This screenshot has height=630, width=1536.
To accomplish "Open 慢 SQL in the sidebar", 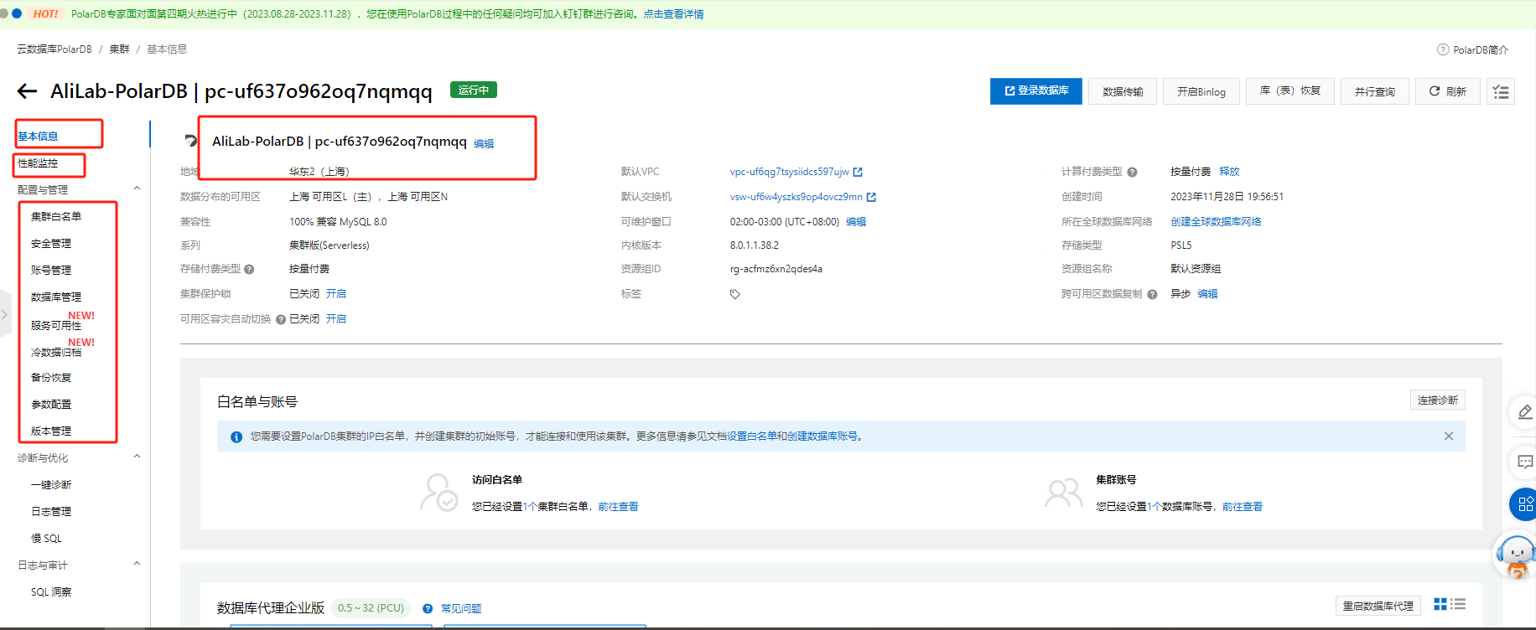I will tap(46, 539).
